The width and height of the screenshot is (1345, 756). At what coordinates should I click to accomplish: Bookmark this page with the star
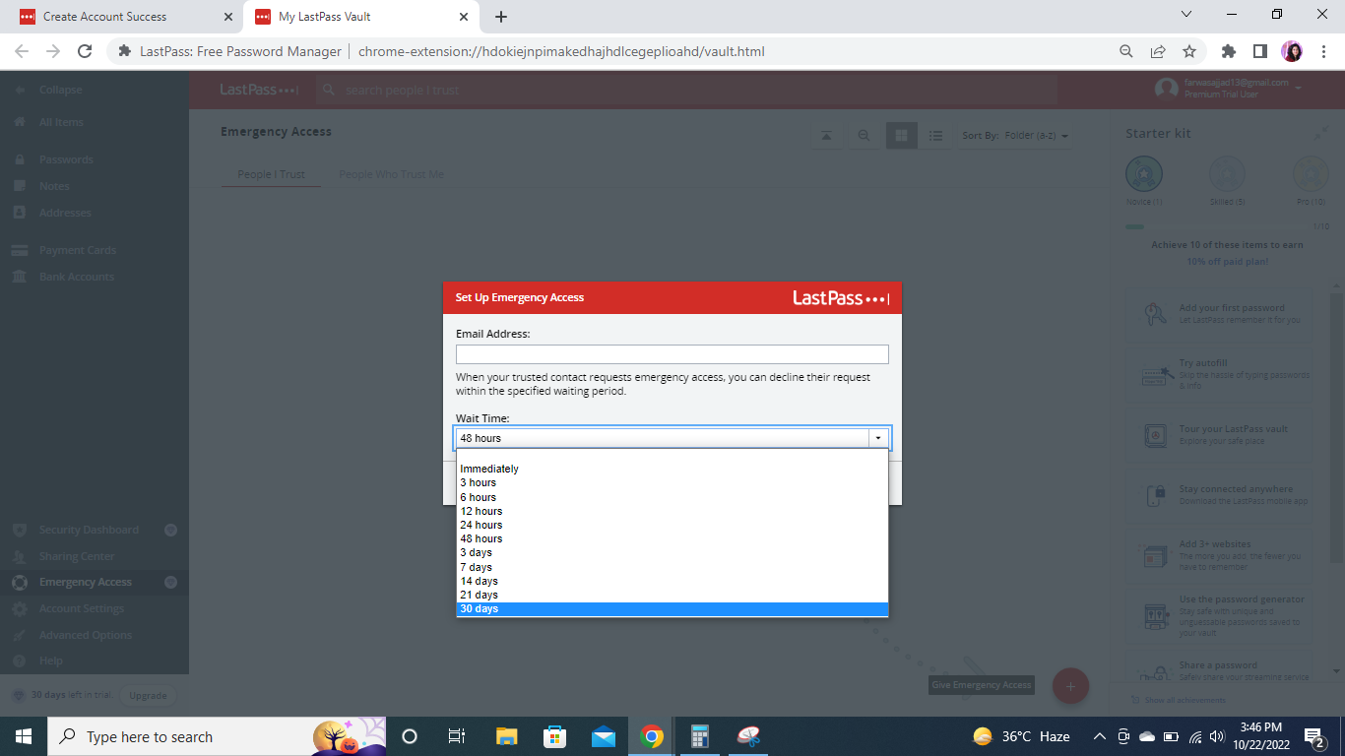click(1188, 51)
